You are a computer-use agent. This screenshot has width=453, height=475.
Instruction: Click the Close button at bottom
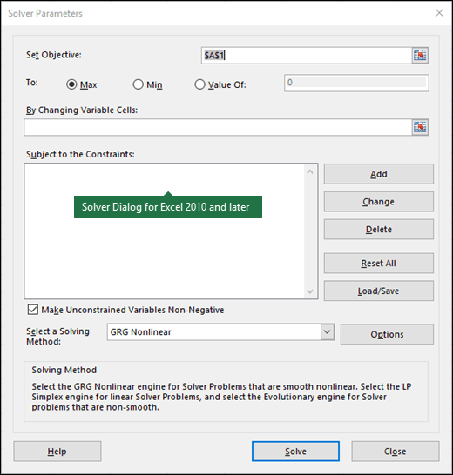pos(396,452)
